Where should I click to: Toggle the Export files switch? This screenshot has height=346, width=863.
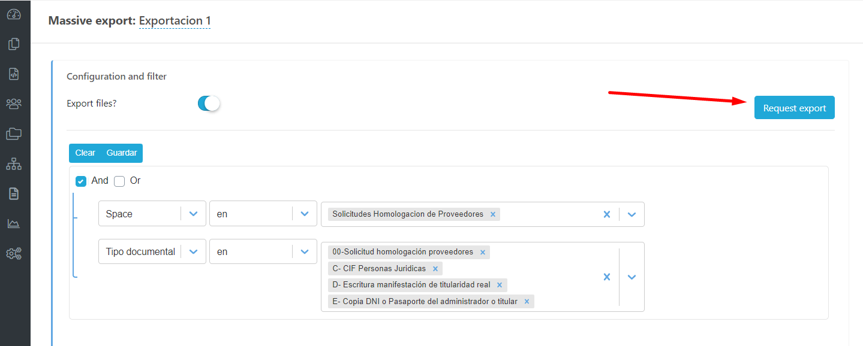coord(209,104)
